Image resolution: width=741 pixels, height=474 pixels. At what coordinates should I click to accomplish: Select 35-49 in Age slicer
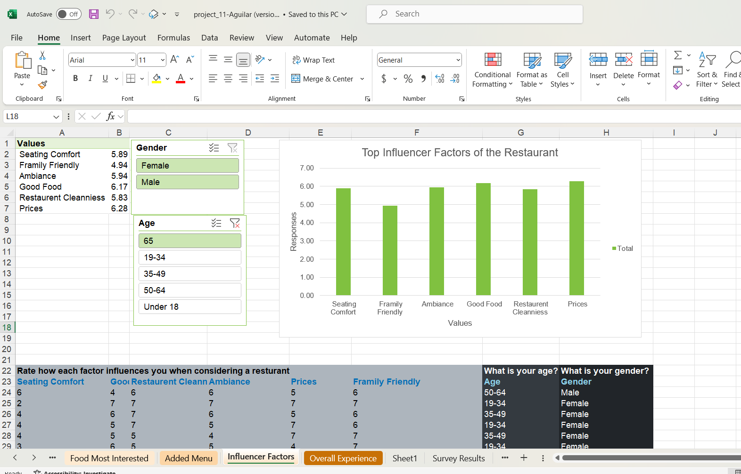click(x=190, y=274)
